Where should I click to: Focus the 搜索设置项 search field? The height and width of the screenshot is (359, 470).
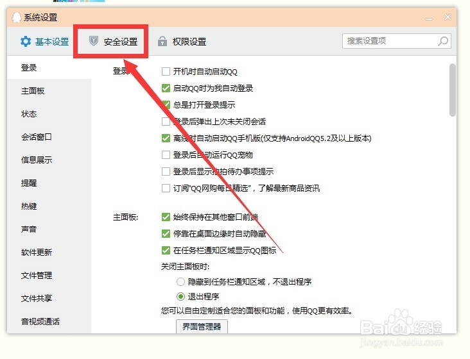pos(397,41)
